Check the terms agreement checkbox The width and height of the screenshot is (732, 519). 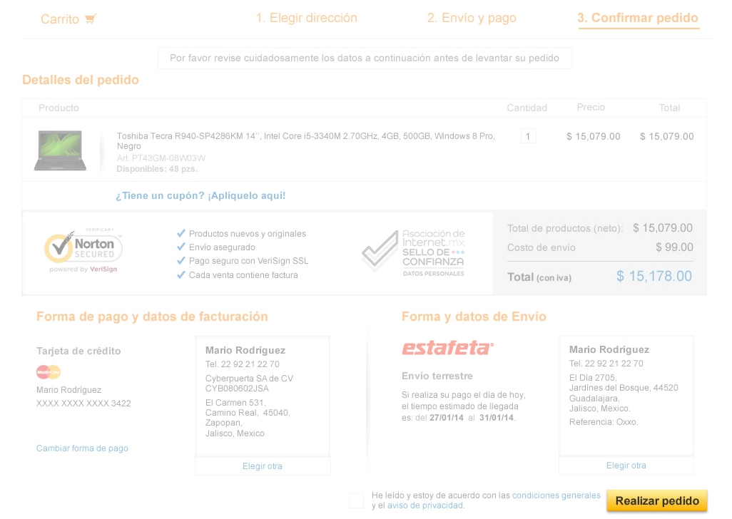pos(357,500)
